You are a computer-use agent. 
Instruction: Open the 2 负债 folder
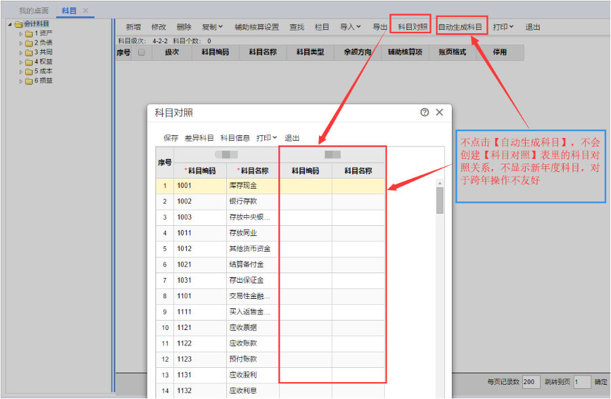(x=39, y=43)
